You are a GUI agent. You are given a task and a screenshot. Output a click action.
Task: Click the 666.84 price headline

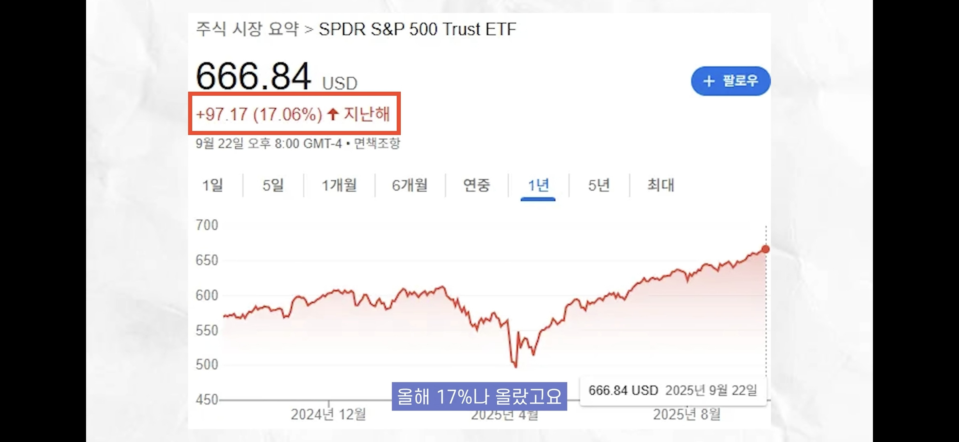[253, 76]
